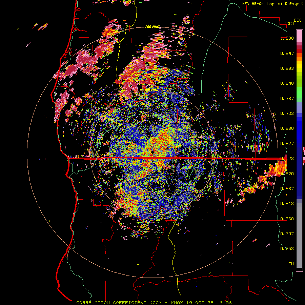Image resolution: width=305 pixels, height=305 pixels.
Task: Click the 1.000 scale value
Action: 287,38
